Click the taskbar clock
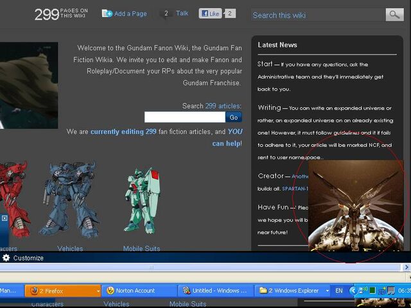 pos(405,291)
